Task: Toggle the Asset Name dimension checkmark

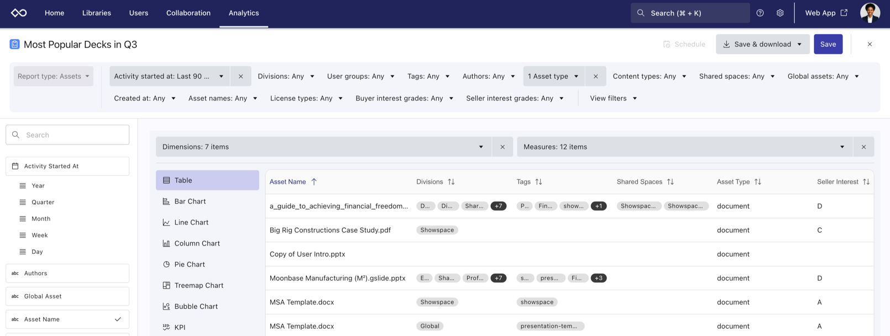Action: (118, 319)
